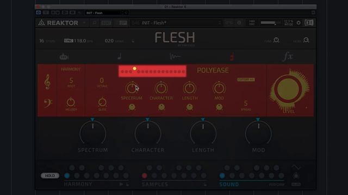Open the host preset dropdown INIT - Flesh
Screen dimensions: 348x195
click(x=107, y=13)
